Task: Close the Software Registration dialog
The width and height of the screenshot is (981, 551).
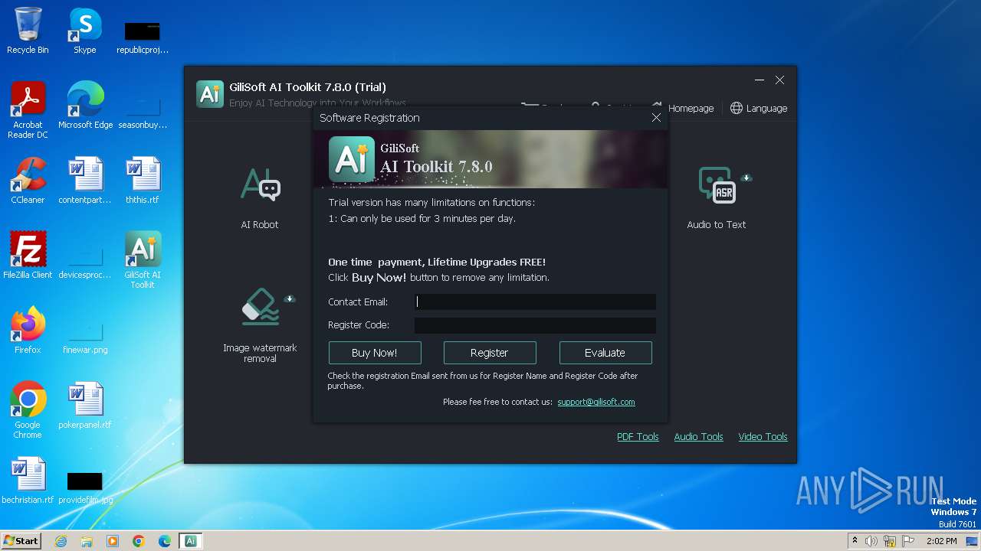Action: click(x=656, y=118)
